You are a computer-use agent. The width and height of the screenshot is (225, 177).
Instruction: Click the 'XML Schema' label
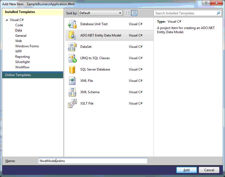(90, 92)
